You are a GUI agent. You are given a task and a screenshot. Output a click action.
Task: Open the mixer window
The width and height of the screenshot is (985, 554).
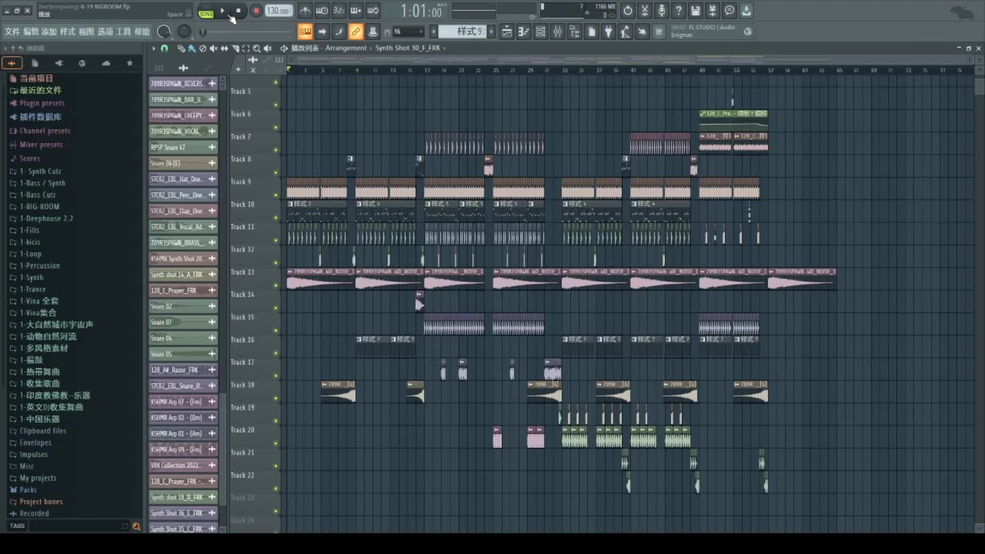[x=558, y=32]
